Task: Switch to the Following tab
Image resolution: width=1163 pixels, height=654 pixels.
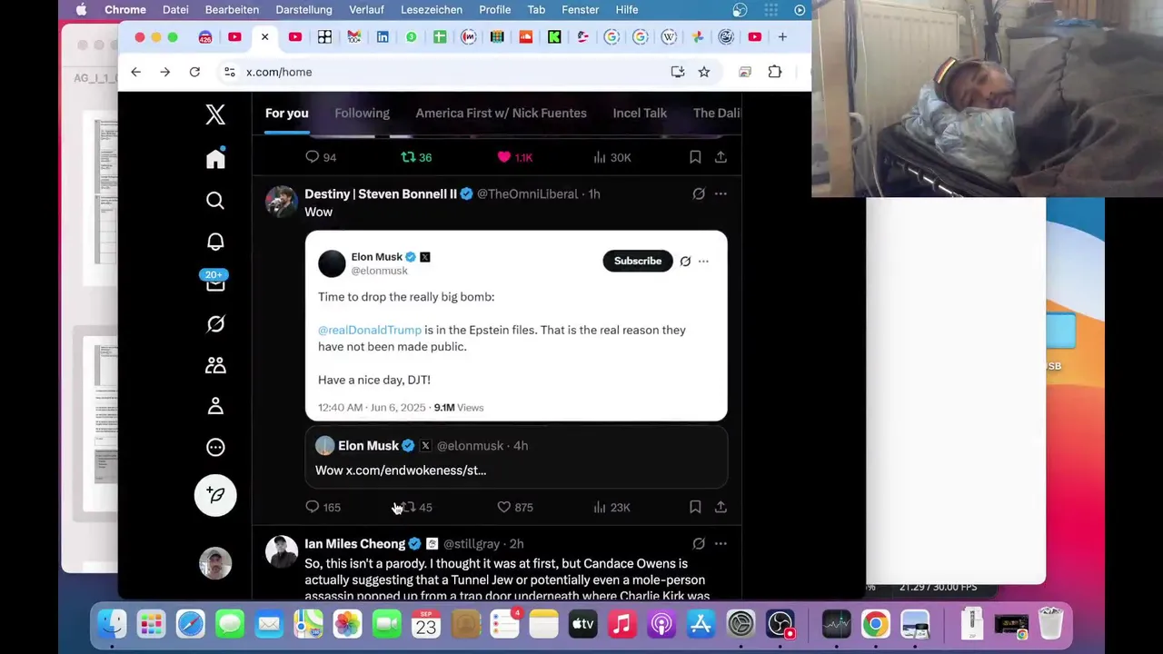Action: point(362,113)
